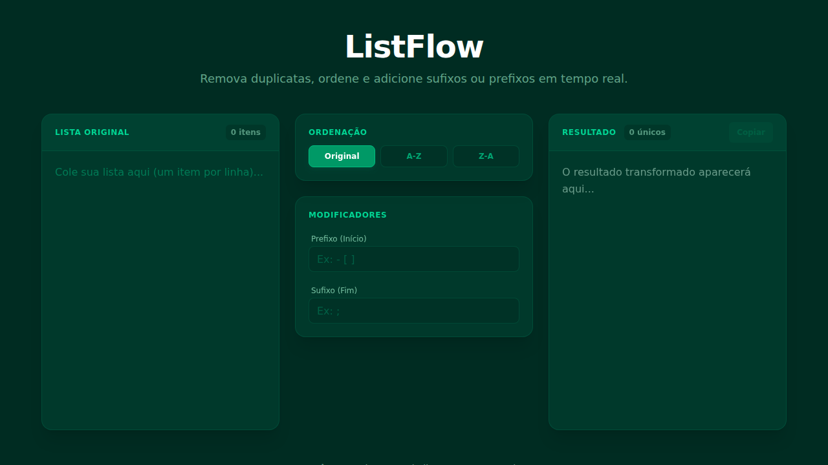Click the ListFlow title heading
828x465 pixels.
pyautogui.click(x=413, y=45)
